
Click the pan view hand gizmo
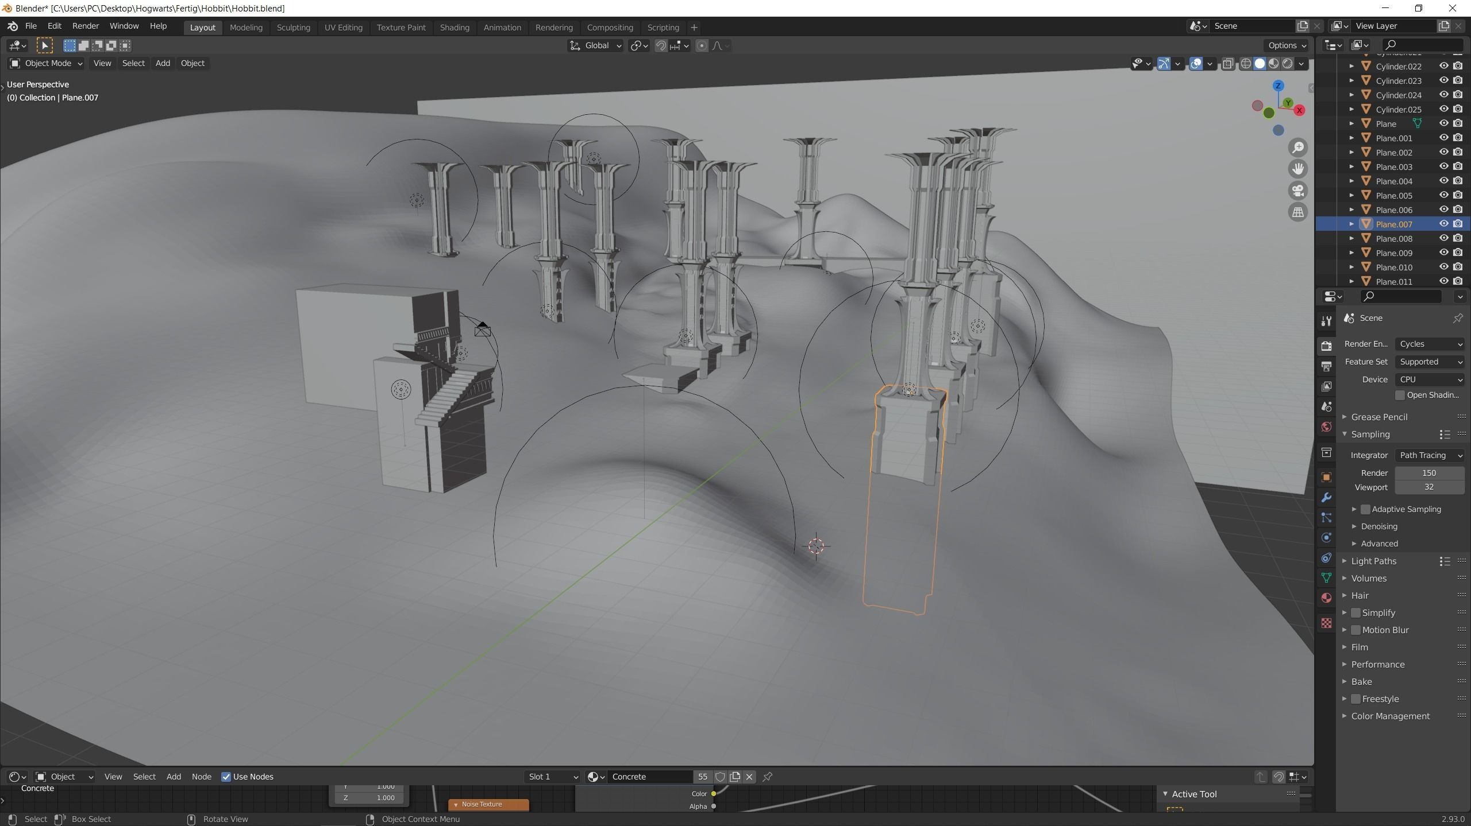coord(1298,169)
